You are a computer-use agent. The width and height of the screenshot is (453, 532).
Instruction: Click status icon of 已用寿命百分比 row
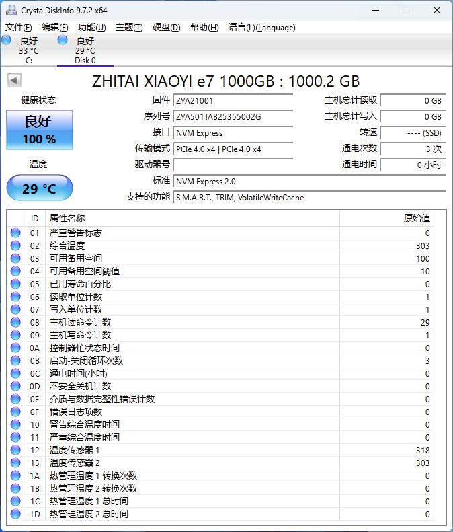(15, 284)
